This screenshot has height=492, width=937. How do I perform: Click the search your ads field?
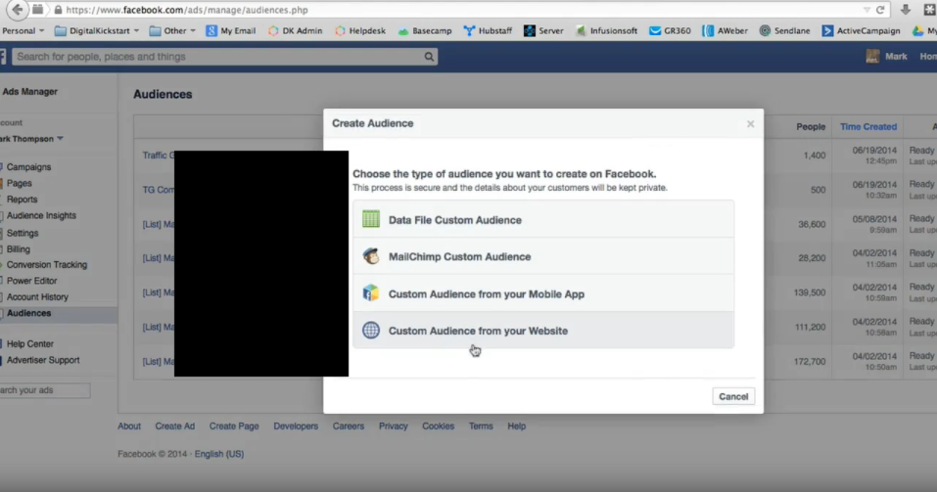pyautogui.click(x=45, y=390)
